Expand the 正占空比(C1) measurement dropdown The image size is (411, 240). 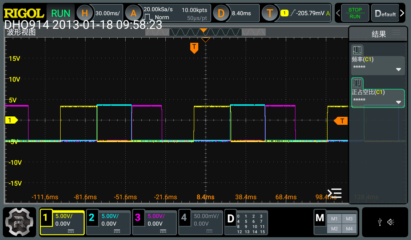[398, 102]
